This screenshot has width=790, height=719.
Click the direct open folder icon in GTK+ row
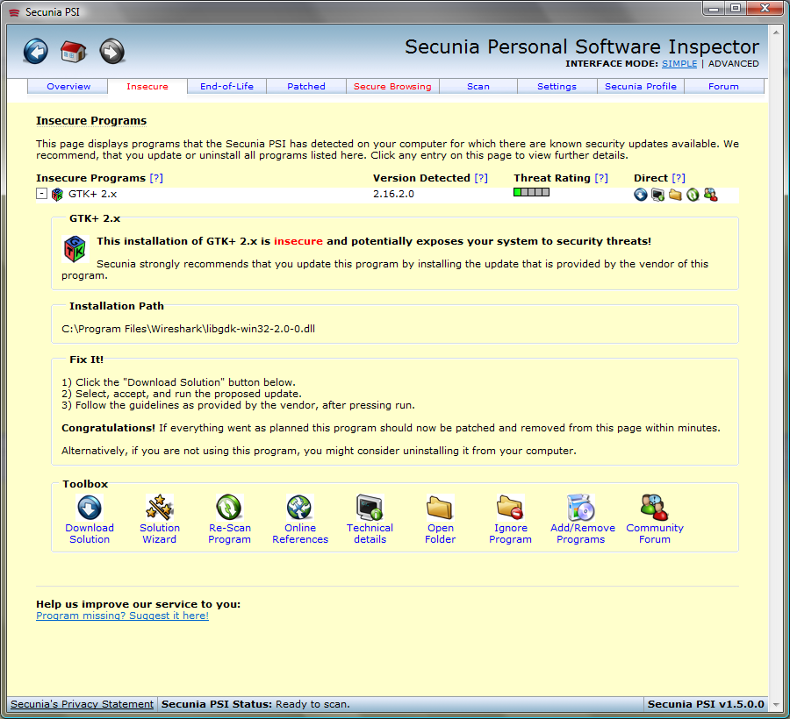(x=675, y=195)
